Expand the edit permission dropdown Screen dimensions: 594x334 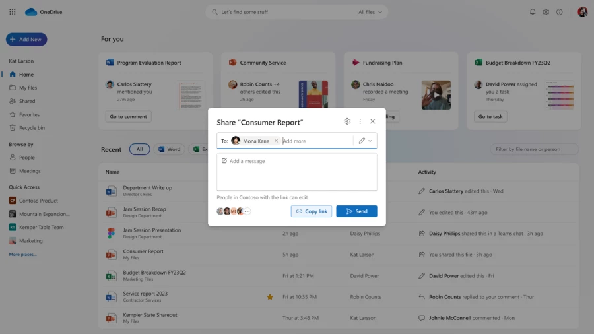coord(365,141)
